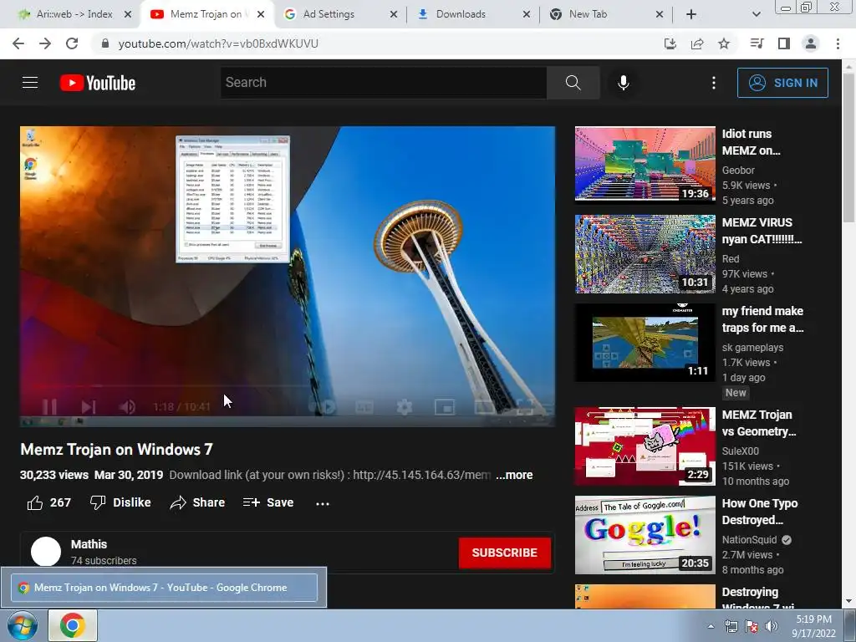
Task: Open player settings gear
Action: (404, 407)
